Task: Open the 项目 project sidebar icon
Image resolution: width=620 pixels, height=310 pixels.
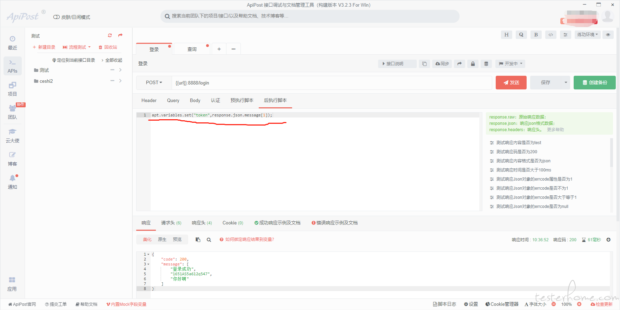Action: point(12,89)
